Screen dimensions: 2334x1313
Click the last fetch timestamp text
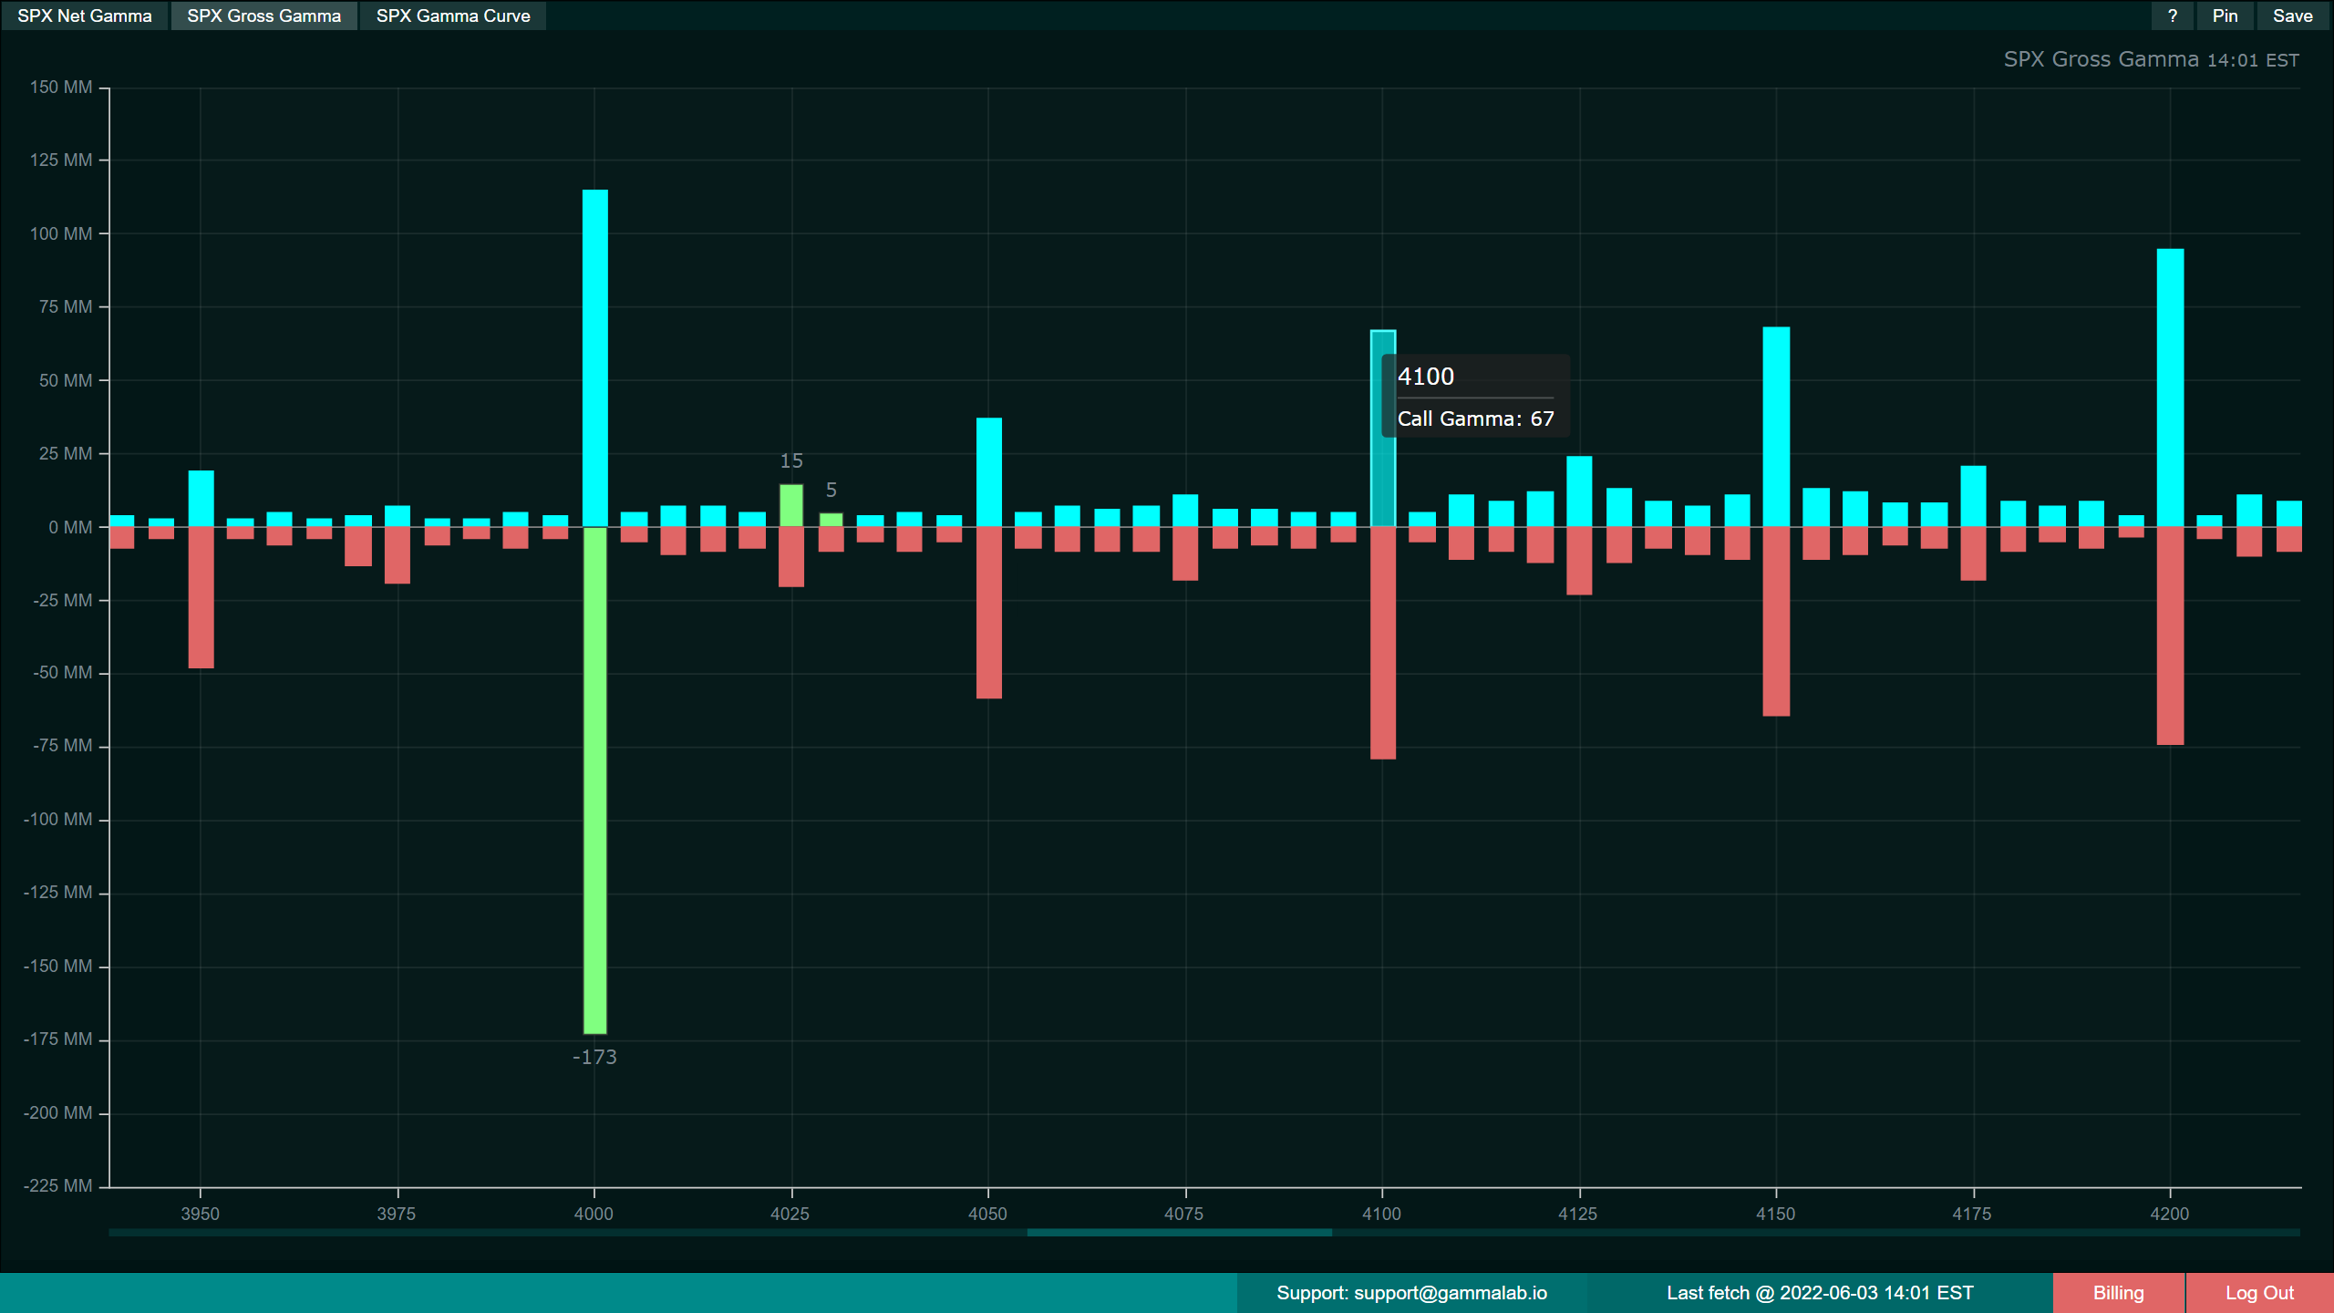point(1820,1292)
